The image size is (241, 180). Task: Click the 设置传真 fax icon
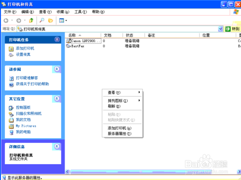click(11, 55)
